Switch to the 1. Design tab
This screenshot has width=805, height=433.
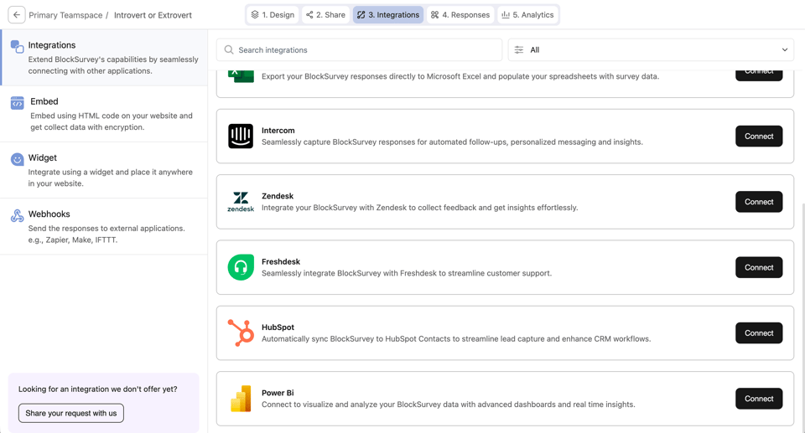coord(273,15)
